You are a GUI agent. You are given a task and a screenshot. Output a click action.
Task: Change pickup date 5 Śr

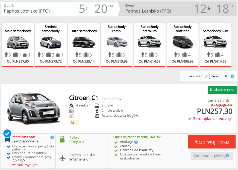(x=84, y=9)
